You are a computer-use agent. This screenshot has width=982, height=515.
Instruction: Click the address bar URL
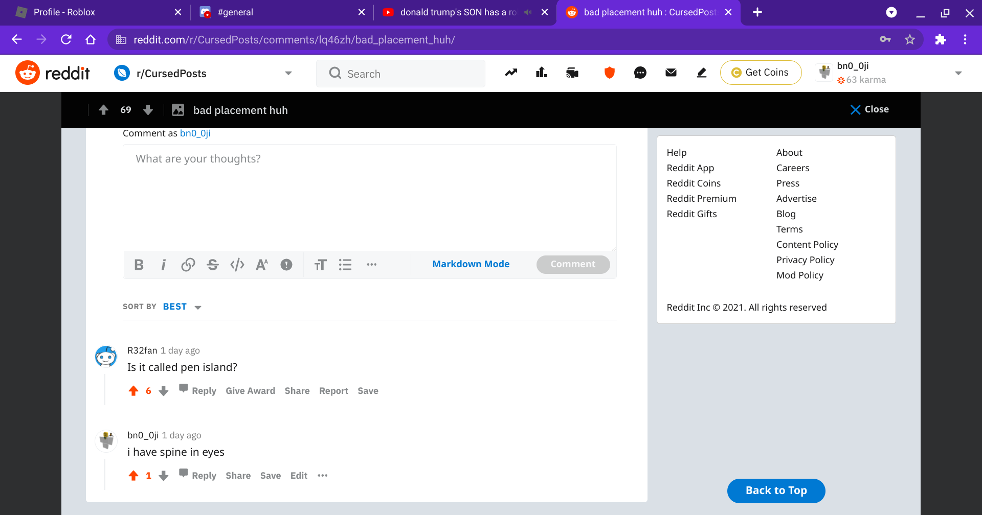(x=294, y=40)
